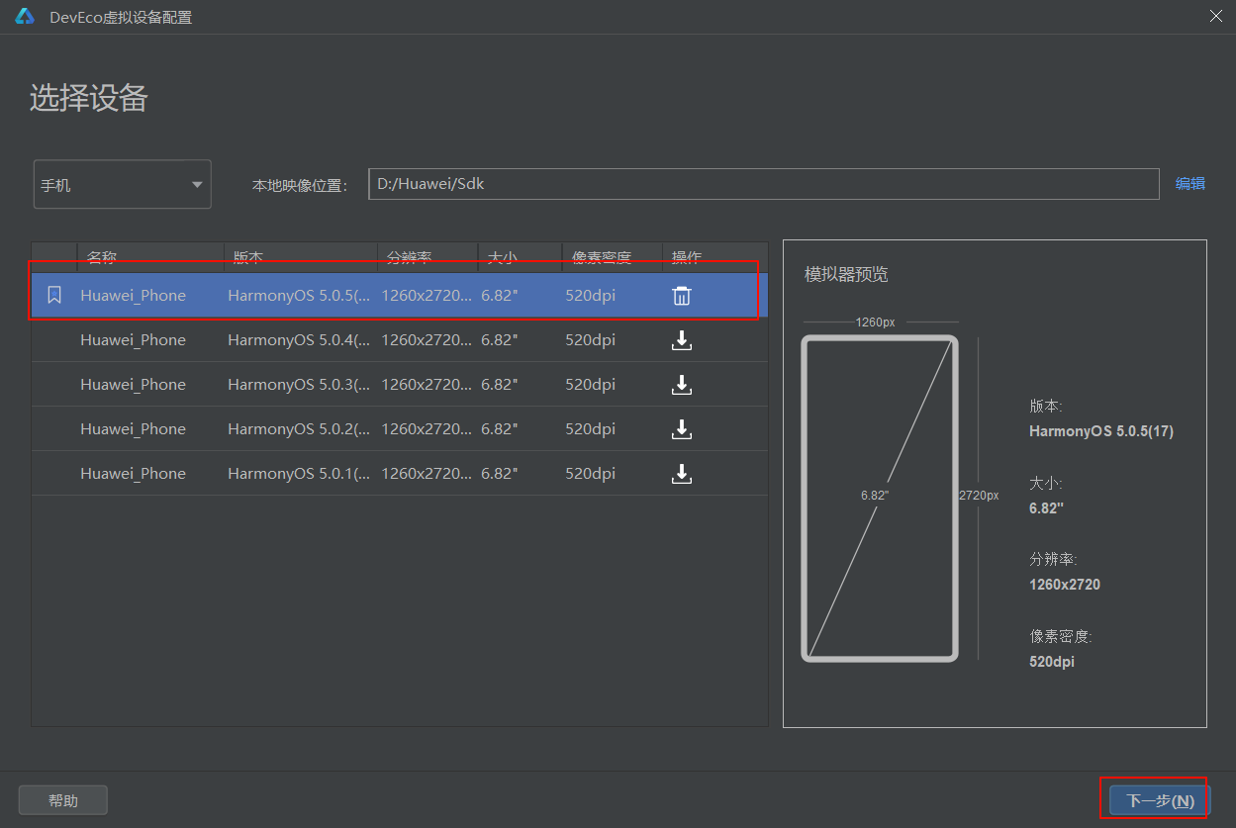Delete the HarmonyOS 5.0.5 device image
Screen dimensions: 1236x828
click(681, 294)
